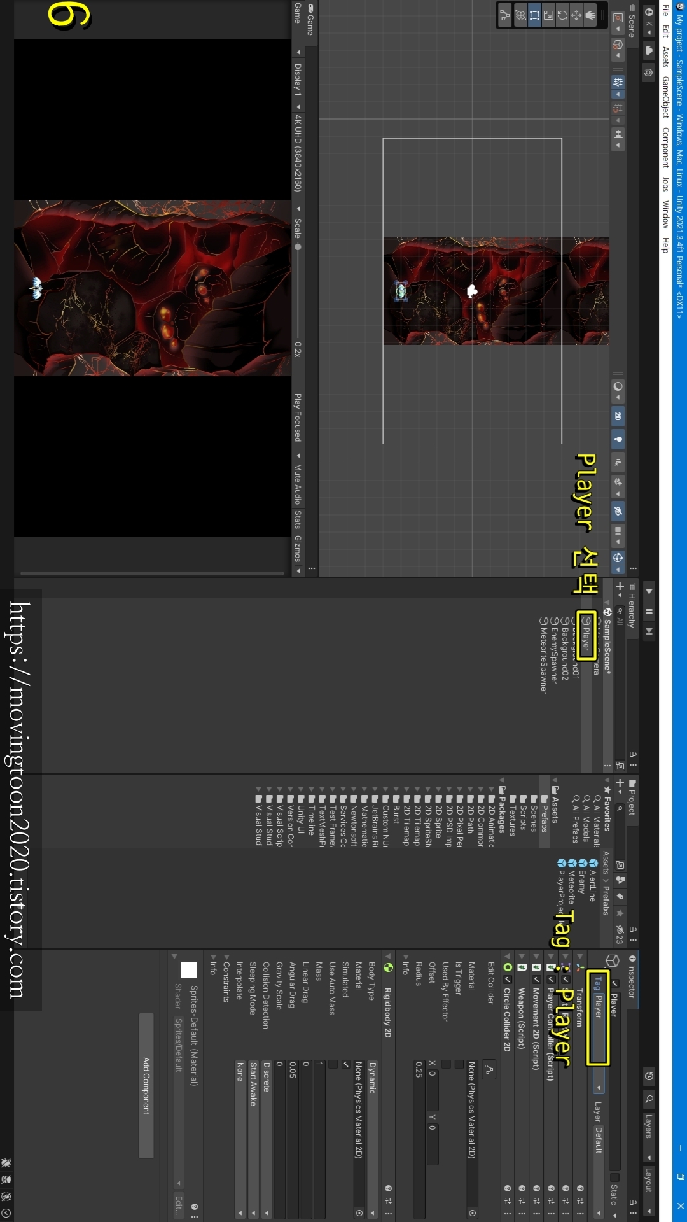Viewport: 687px width, 1222px height.
Task: Select the Scale tool in Scene toolbar
Action: 548,15
